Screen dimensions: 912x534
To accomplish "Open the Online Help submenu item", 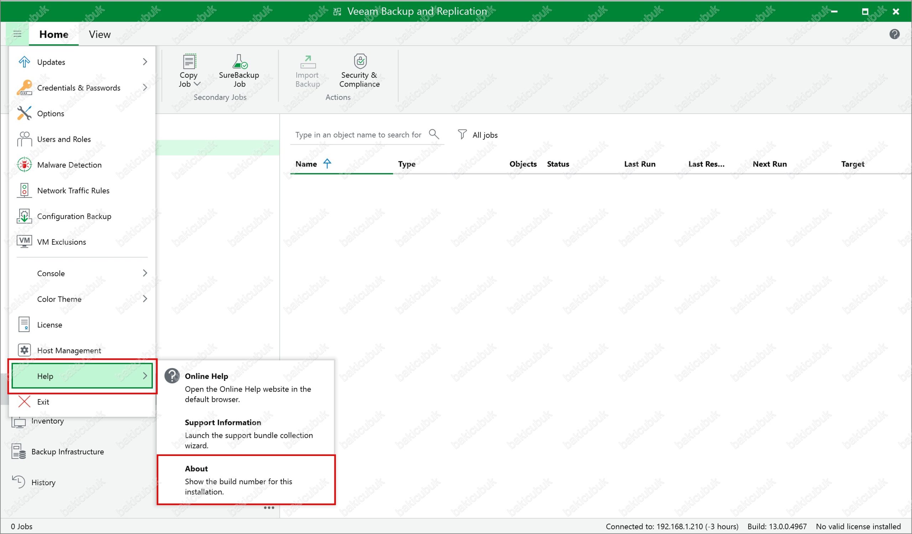I will [246, 387].
